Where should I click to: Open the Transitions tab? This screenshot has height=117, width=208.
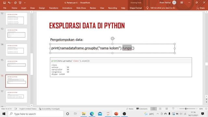[x=54, y=8]
